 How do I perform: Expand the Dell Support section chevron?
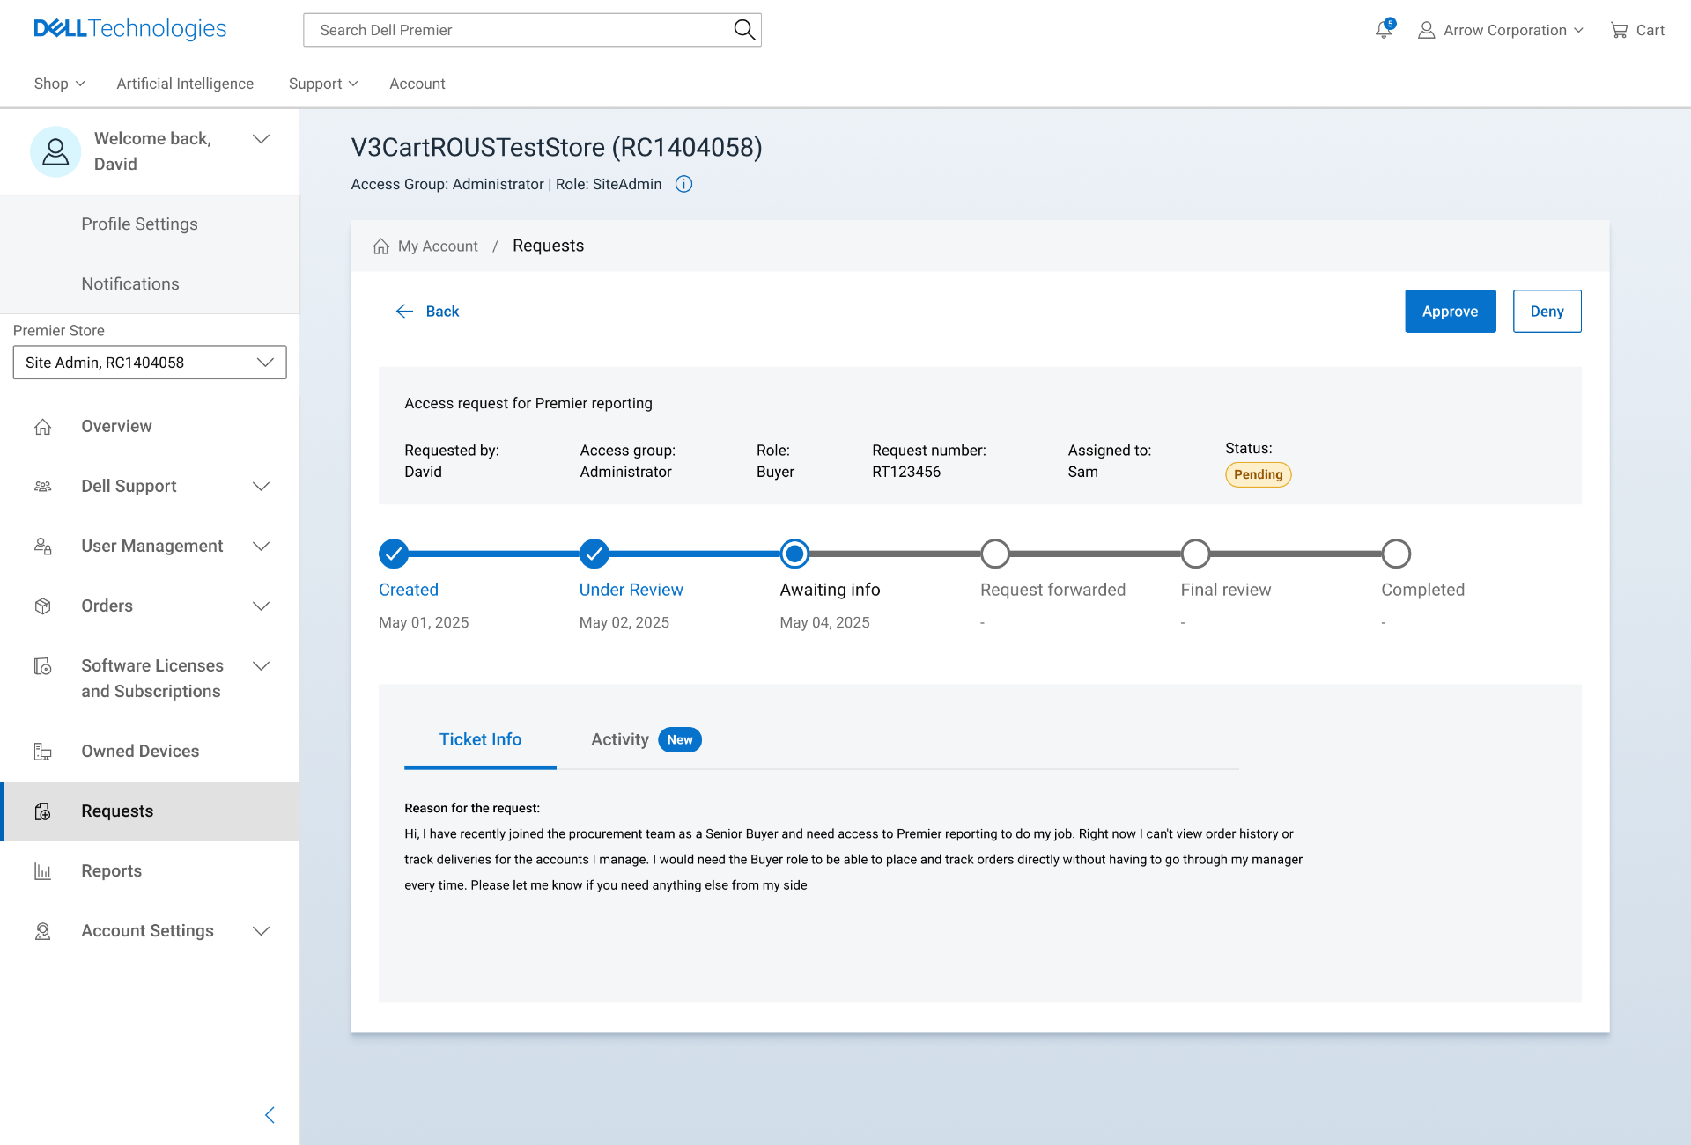coord(261,487)
